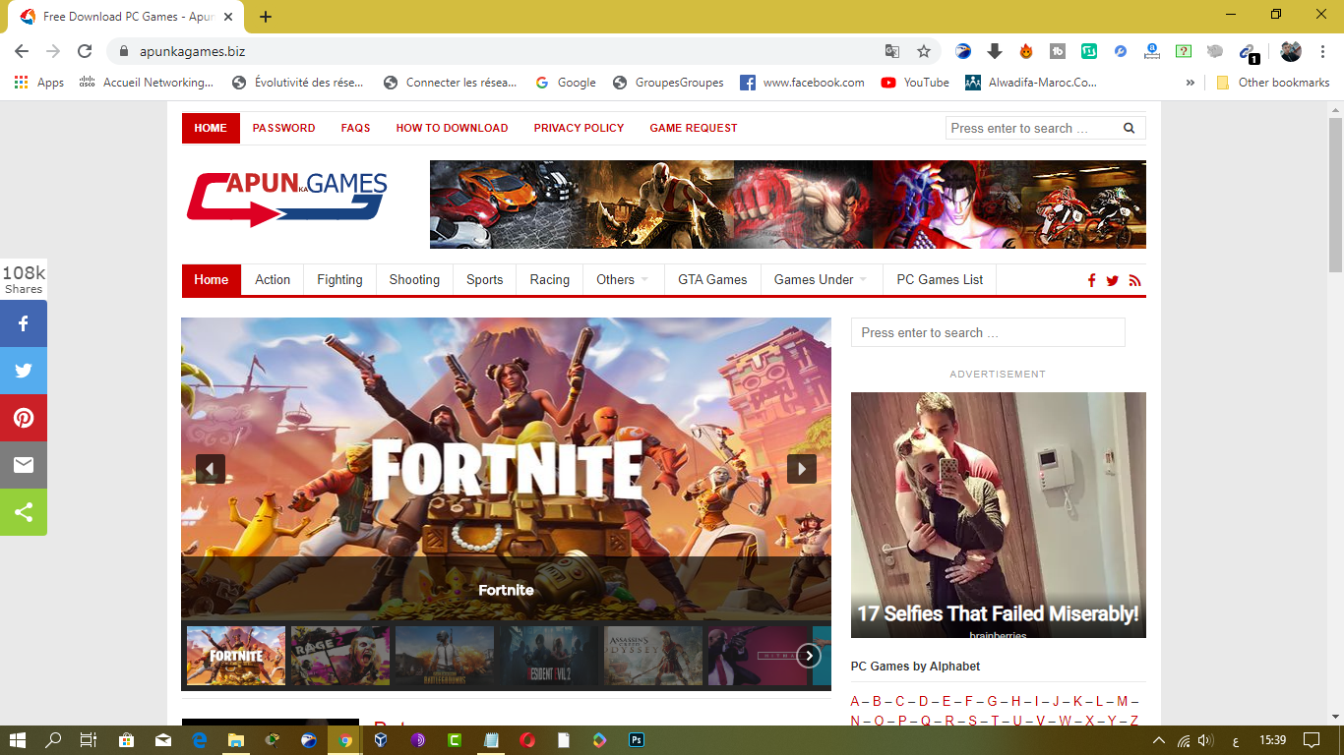Click the eagle extension icon in toolbar
Image resolution: width=1344 pixels, height=755 pixels.
pyautogui.click(x=963, y=51)
